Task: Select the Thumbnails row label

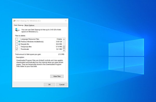Action: pyautogui.click(x=25, y=49)
